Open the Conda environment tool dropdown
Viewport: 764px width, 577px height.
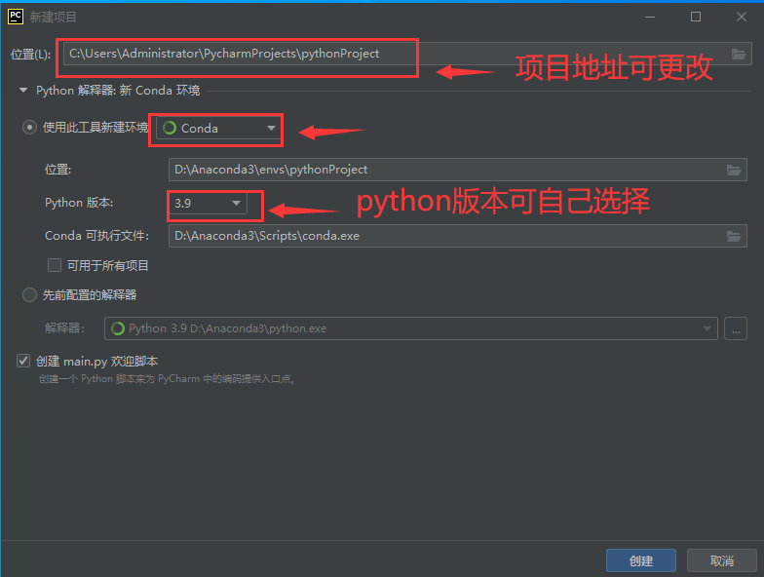coord(218,129)
